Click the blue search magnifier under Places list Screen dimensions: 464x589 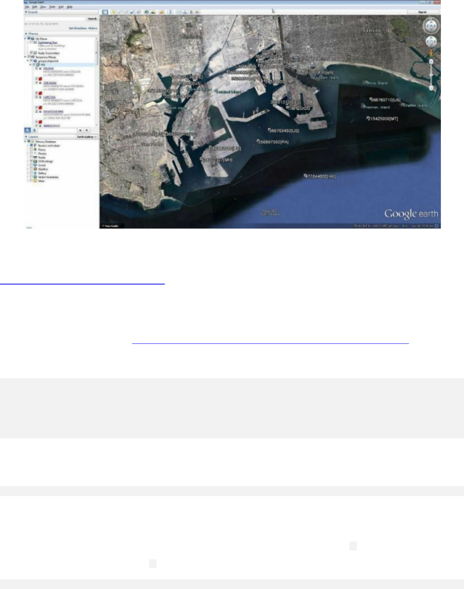click(27, 130)
